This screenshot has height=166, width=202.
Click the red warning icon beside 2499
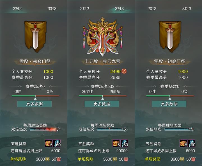tap(124, 71)
